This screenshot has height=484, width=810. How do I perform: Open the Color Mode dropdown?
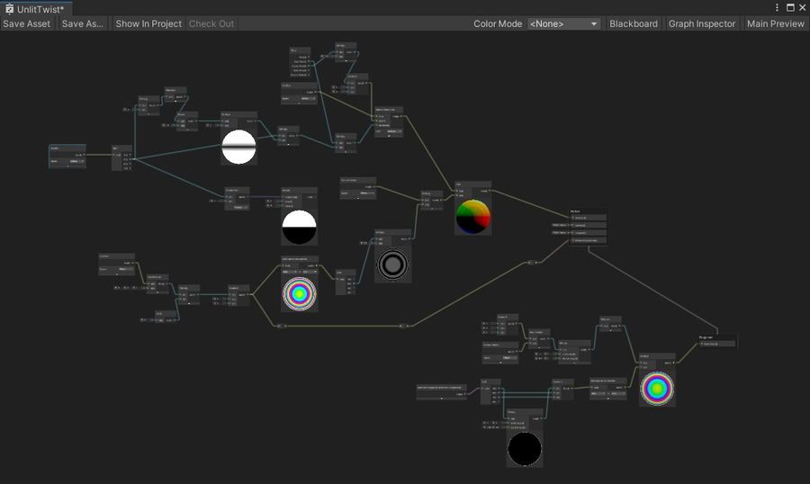563,23
